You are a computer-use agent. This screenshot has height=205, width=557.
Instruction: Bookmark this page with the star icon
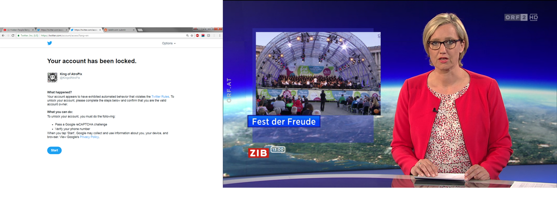click(192, 36)
